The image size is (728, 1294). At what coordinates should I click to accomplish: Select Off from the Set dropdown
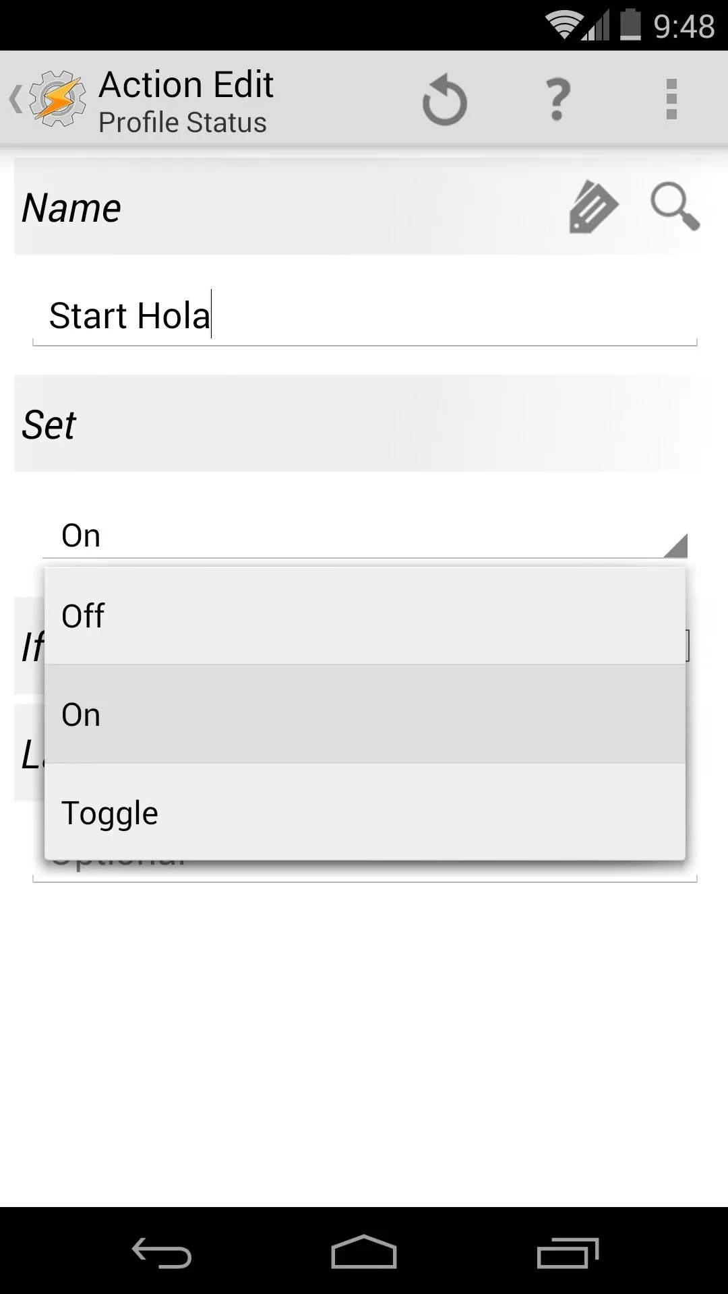tap(365, 616)
